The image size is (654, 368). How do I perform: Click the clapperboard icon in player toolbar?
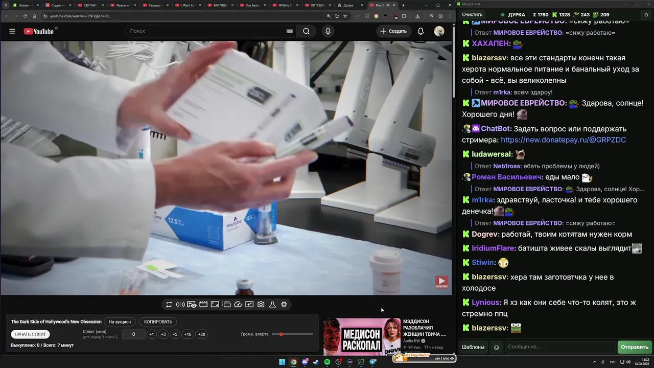pyautogui.click(x=203, y=305)
